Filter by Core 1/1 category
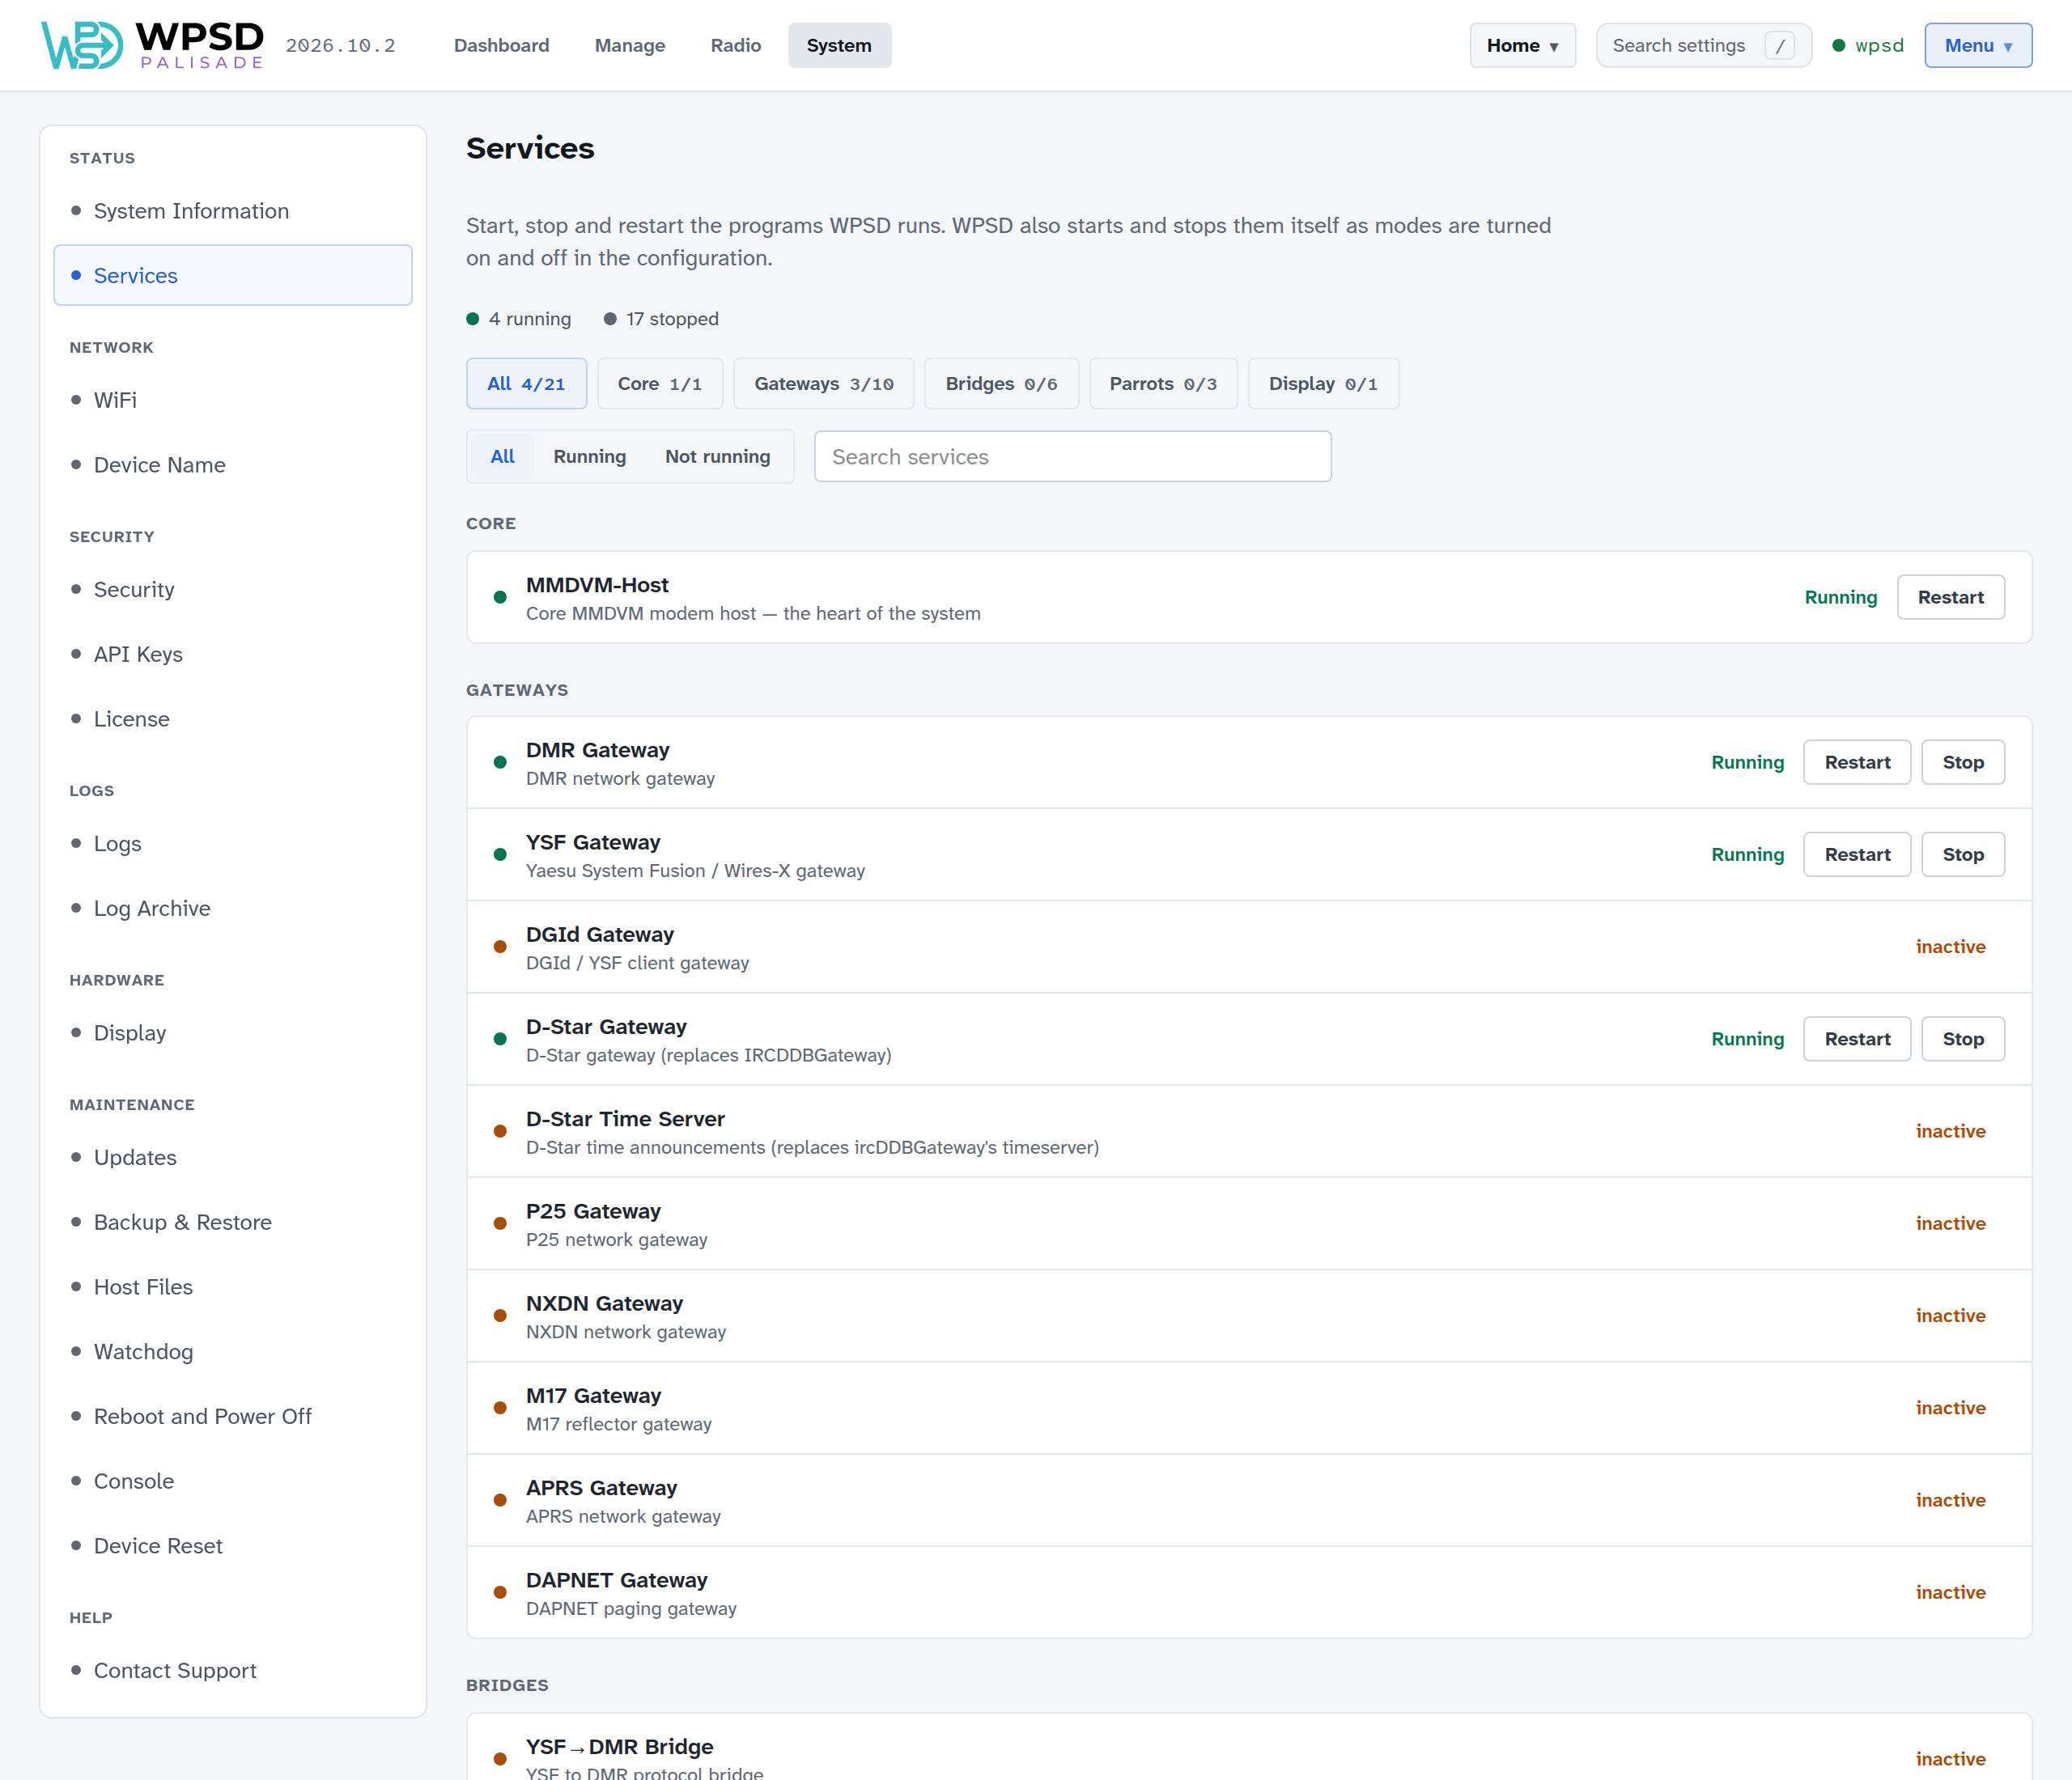 pos(660,384)
